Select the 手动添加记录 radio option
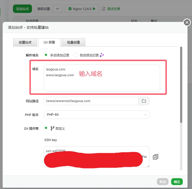Screen dimensions: 192x189 (46, 55)
